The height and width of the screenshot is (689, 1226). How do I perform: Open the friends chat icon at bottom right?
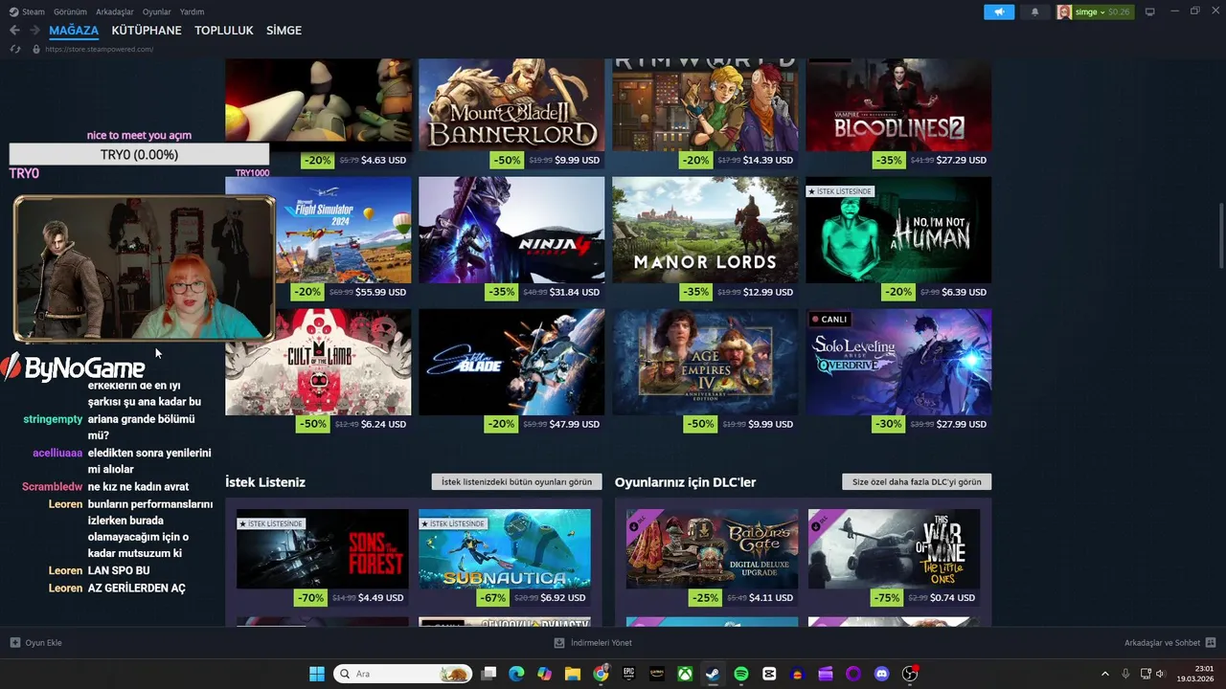click(x=1211, y=642)
